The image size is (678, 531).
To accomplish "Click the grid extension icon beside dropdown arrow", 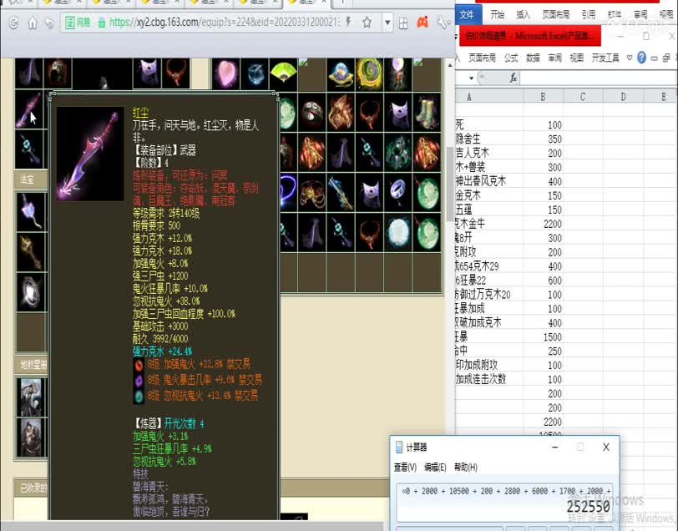I will pyautogui.click(x=403, y=23).
